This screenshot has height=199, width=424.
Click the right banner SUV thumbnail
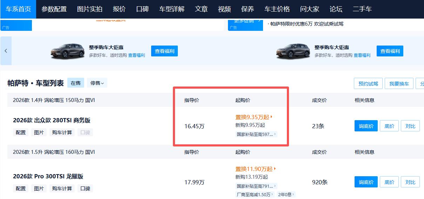(x=293, y=51)
